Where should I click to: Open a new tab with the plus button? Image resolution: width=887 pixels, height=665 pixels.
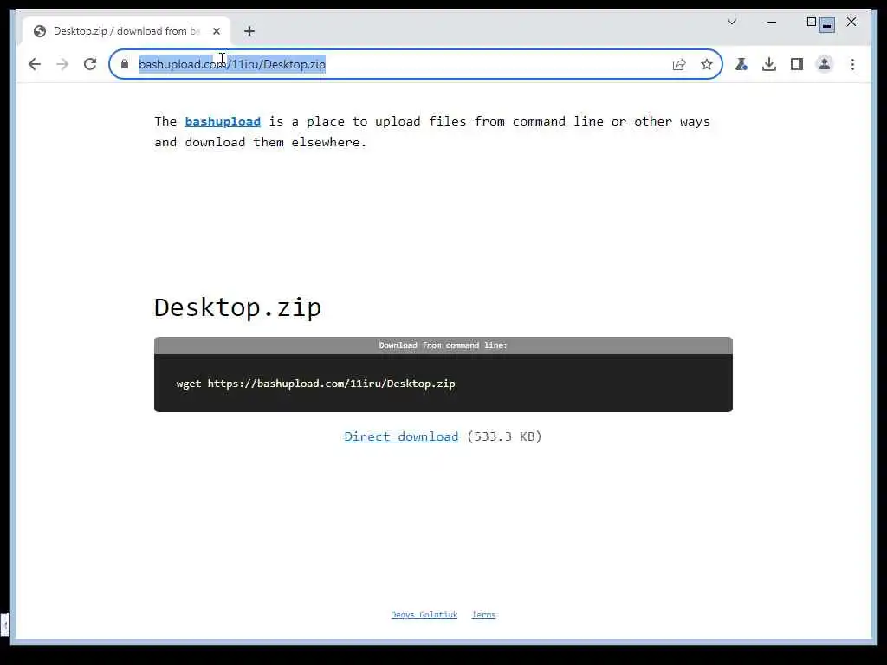point(249,31)
